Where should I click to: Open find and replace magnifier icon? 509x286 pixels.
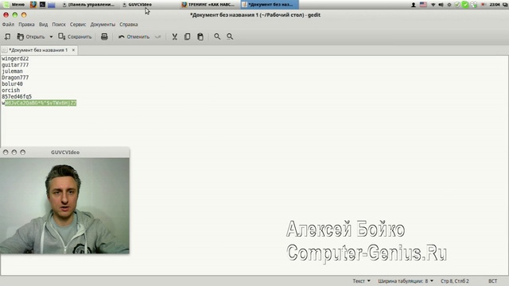tap(230, 37)
